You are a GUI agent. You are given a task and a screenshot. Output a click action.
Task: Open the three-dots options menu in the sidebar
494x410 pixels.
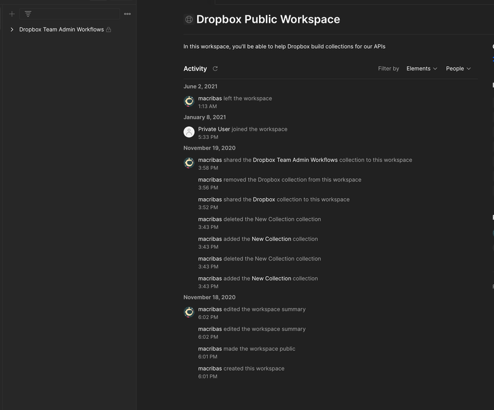(127, 14)
